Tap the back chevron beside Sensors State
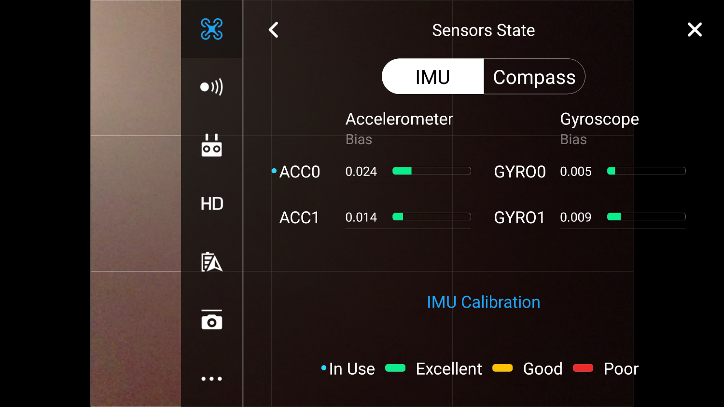 [x=273, y=29]
